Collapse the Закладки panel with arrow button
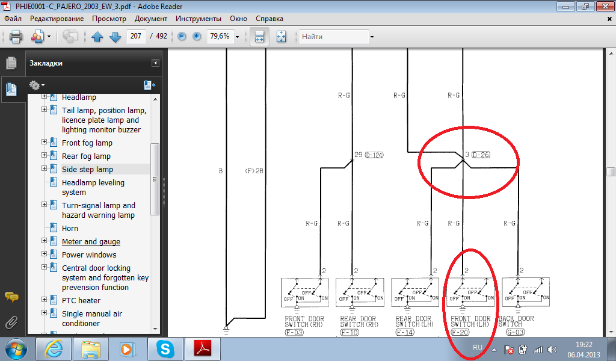This screenshot has width=616, height=361. click(x=156, y=63)
